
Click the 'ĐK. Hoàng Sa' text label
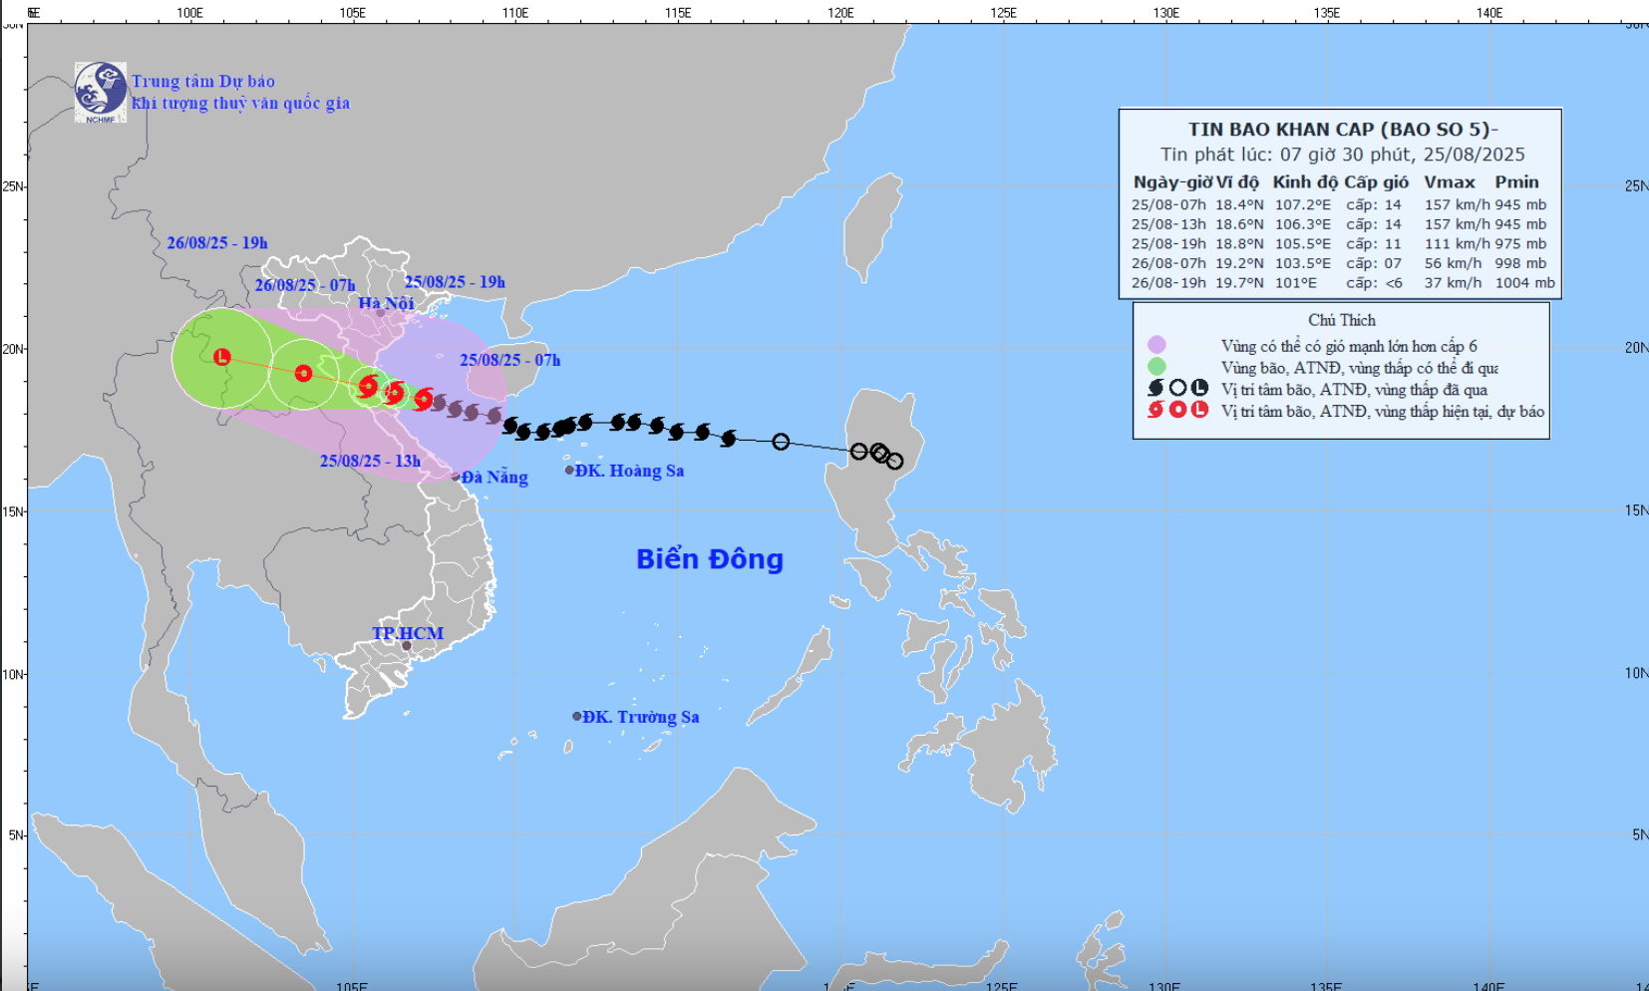pyautogui.click(x=630, y=471)
